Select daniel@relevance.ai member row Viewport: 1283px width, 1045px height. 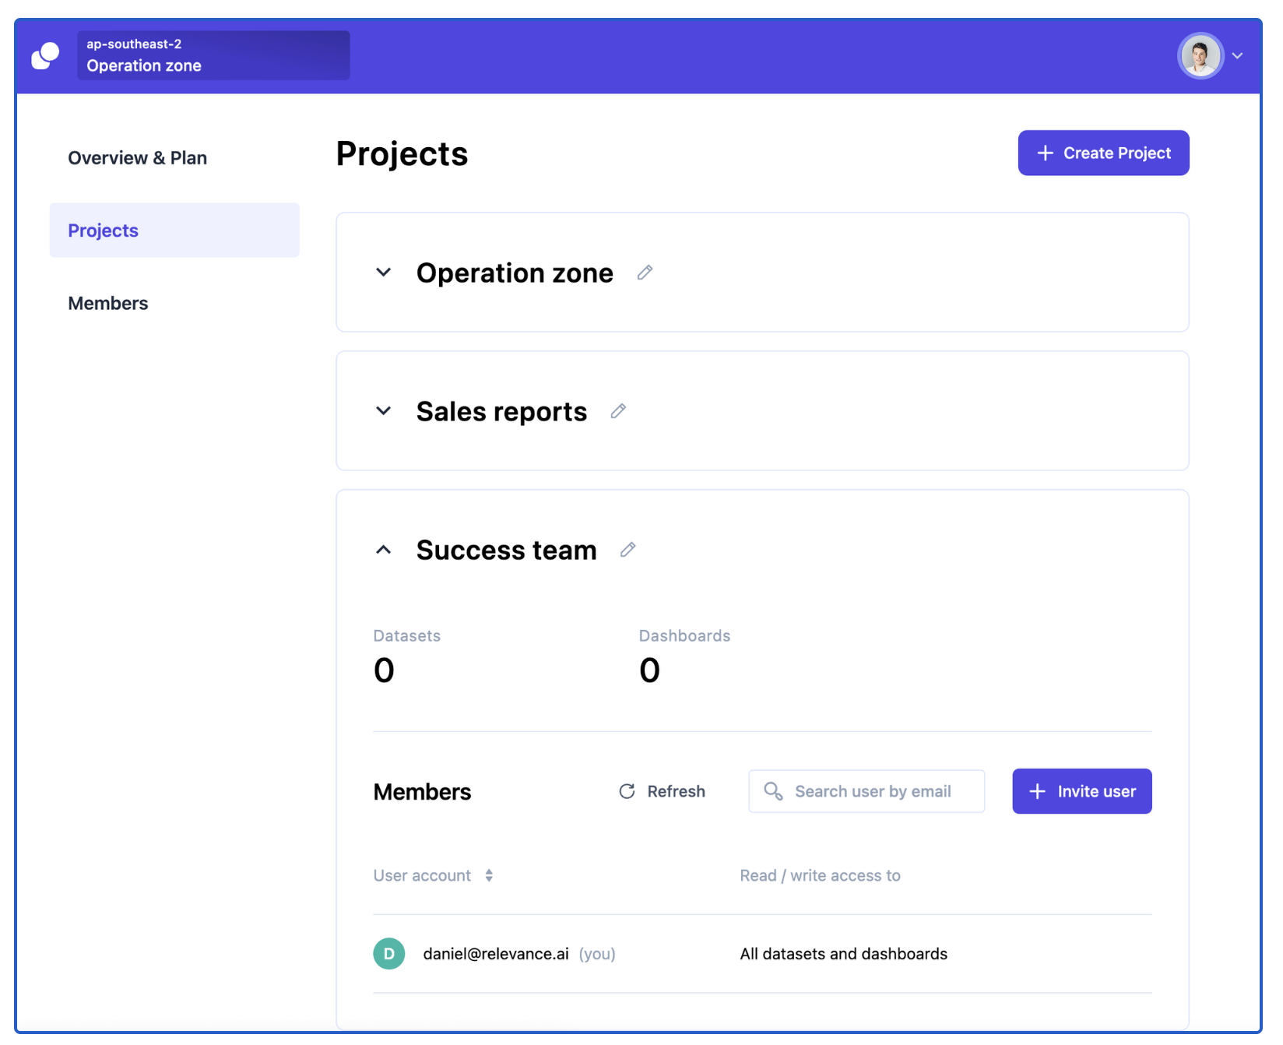click(x=762, y=954)
